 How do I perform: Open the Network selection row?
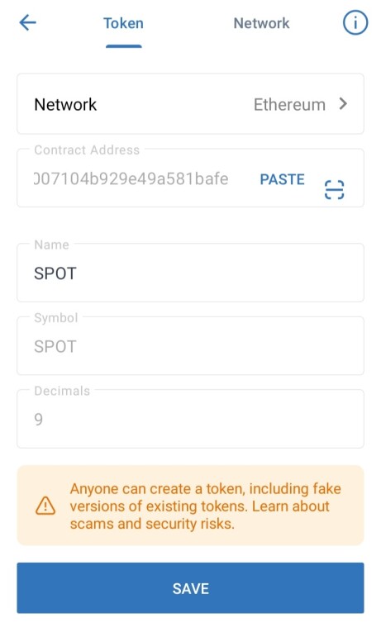[x=190, y=104]
